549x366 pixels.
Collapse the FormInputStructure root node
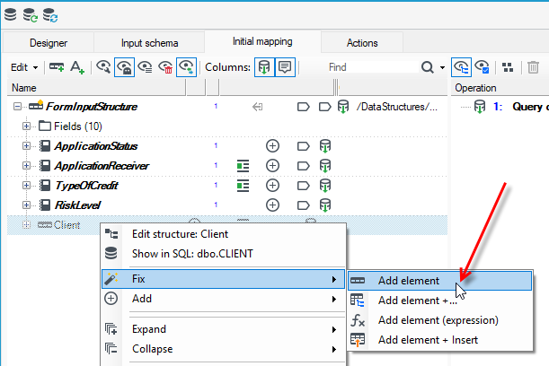tap(17, 106)
